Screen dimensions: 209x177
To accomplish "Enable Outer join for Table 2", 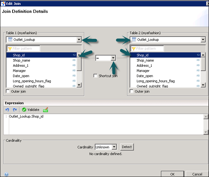I will click(x=132, y=91).
